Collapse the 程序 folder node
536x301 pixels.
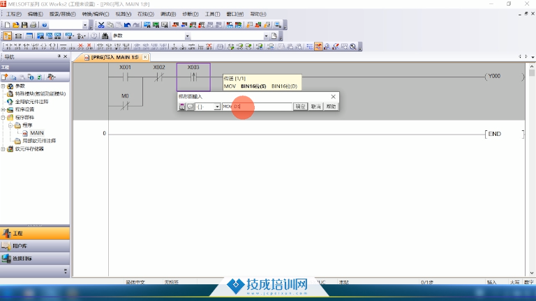click(10, 125)
